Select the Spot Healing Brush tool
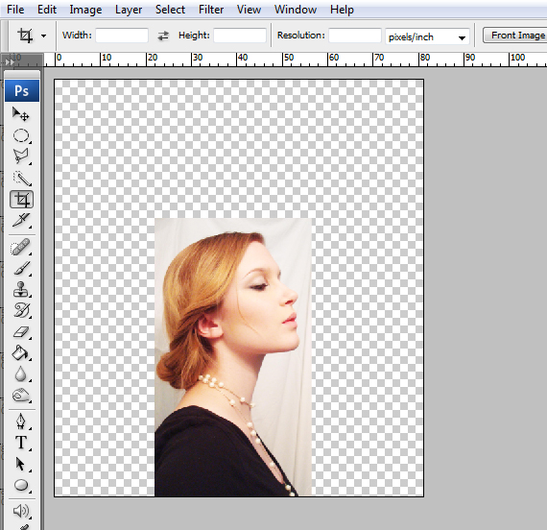This screenshot has height=530, width=547. click(x=21, y=248)
